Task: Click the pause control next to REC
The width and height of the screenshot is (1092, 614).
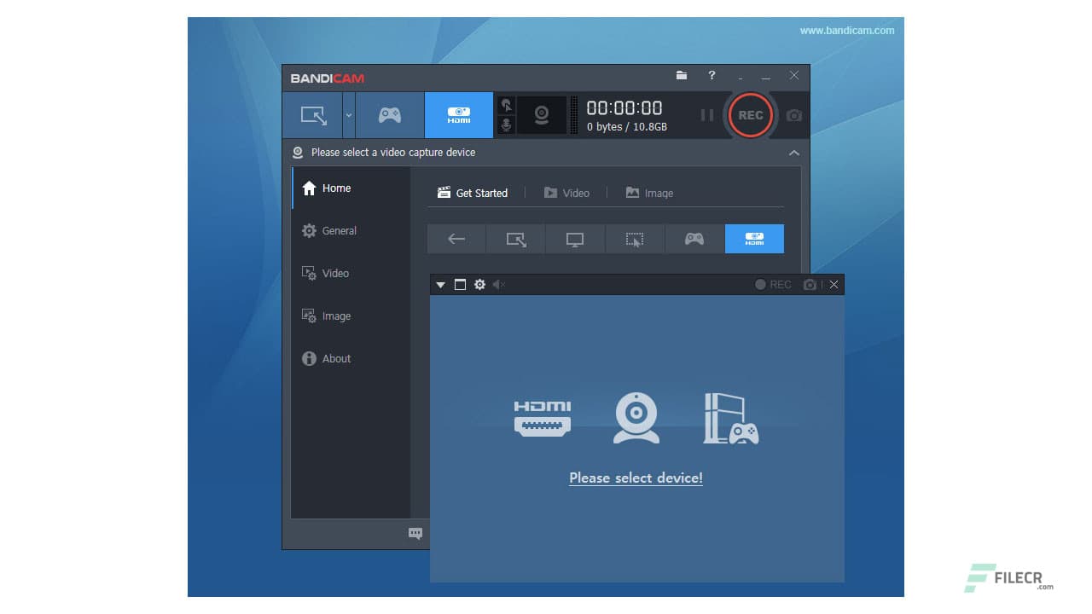Action: point(707,114)
